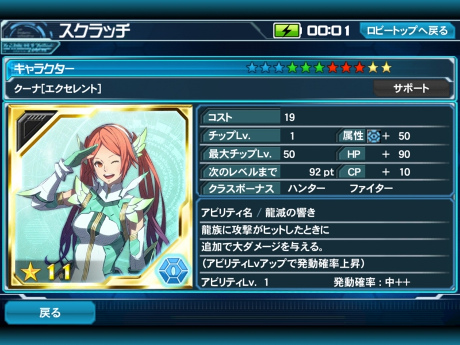Click the ability name 龍滅の響き
Viewport: 460px width, 345px height.
[290, 212]
